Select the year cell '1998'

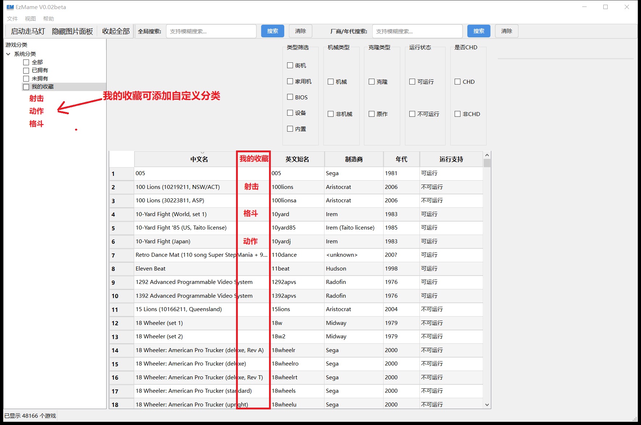pyautogui.click(x=401, y=269)
